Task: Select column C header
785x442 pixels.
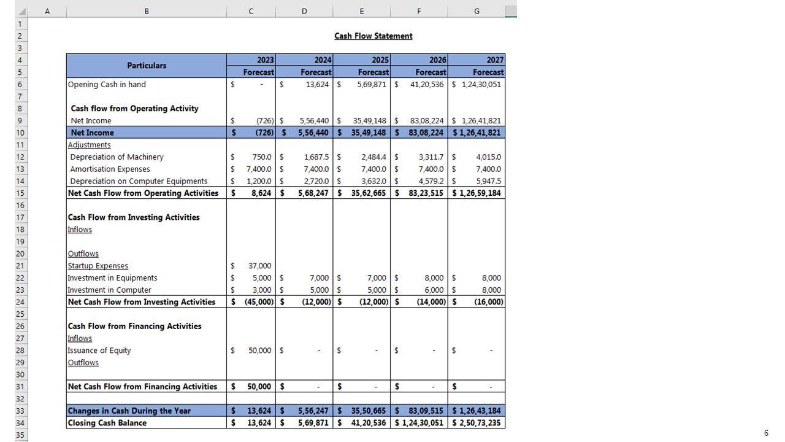Action: click(x=251, y=11)
